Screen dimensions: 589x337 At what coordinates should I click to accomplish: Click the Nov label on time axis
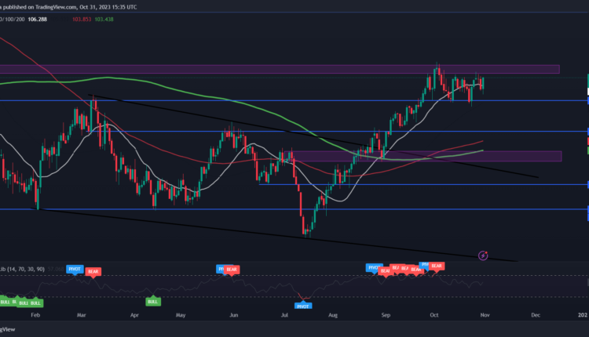[x=485, y=313]
